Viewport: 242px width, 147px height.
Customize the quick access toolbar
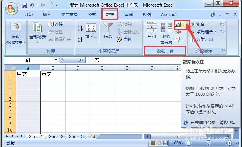point(57,5)
